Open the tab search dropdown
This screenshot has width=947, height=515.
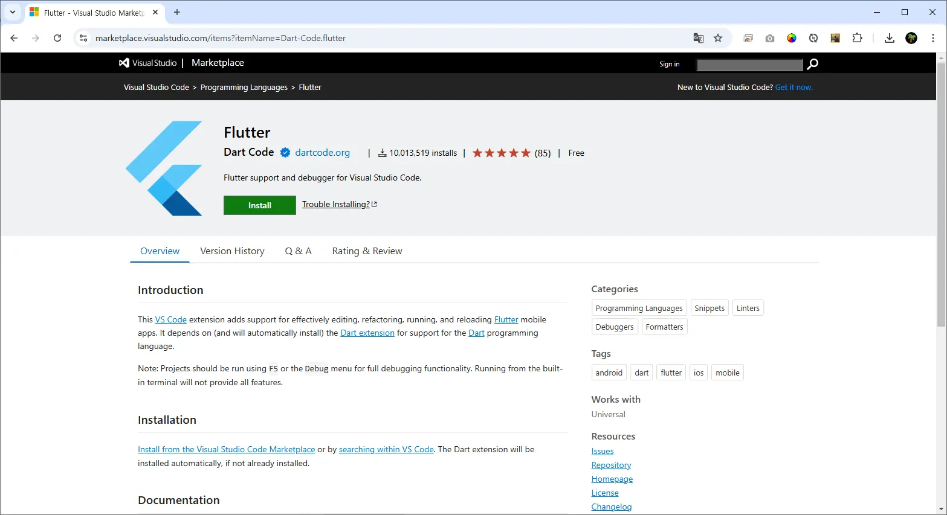tap(13, 12)
